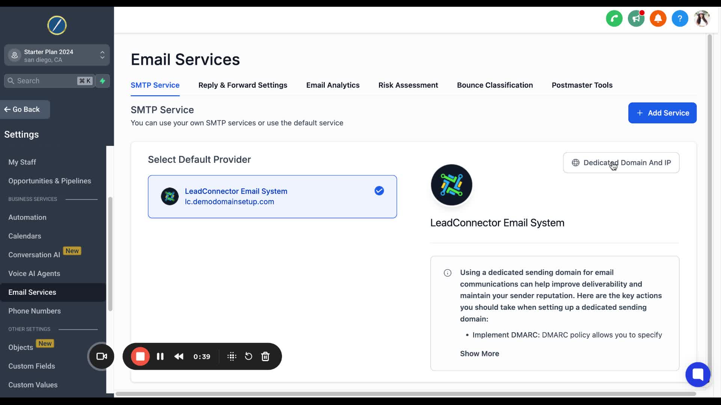This screenshot has height=405, width=721.
Task: Click the green lightning quick actions icon
Action: [x=103, y=81]
